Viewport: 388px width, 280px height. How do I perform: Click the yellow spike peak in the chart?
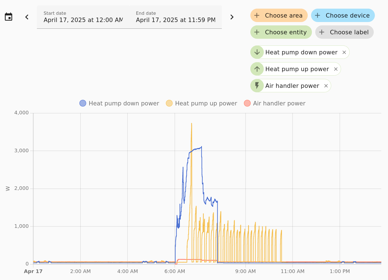click(191, 124)
